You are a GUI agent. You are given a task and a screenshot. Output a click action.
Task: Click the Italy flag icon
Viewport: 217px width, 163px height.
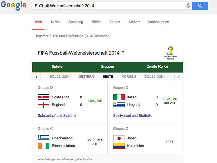[119, 97]
